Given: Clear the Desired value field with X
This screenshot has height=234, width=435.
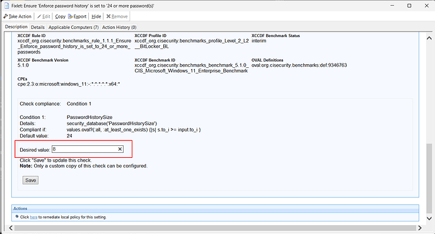Looking at the screenshot, I should (120, 149).
